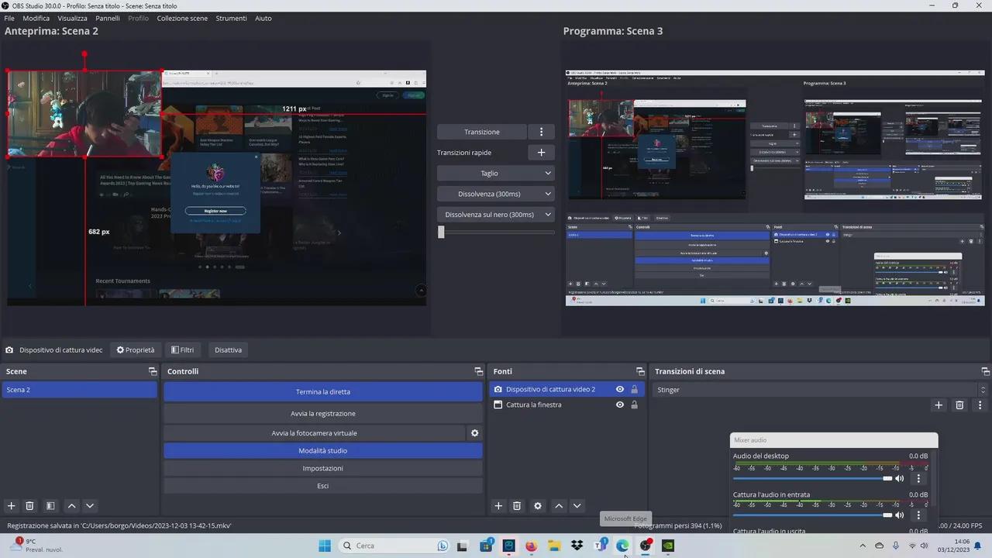Toggle visibility of Dispositivo di cattura video 2
The height and width of the screenshot is (558, 992).
(x=620, y=389)
